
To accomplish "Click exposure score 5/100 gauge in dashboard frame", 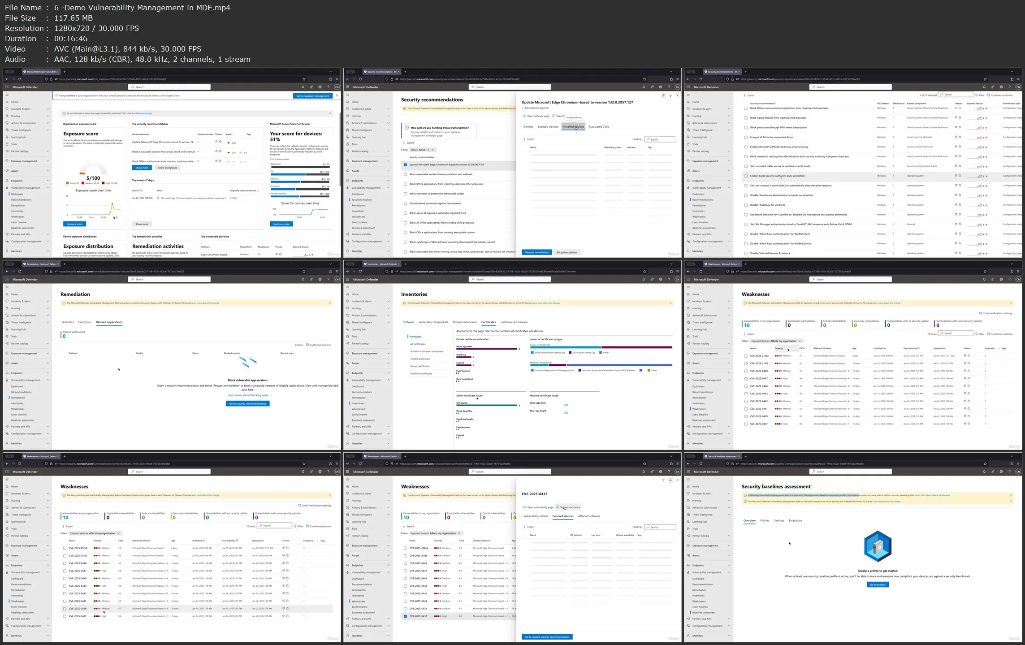I will tap(93, 173).
